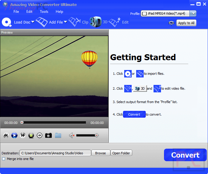Click the application logo icon

point(5,4)
